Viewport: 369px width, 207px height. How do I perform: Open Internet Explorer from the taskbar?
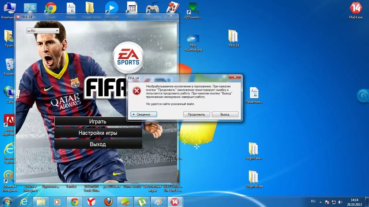click(24, 202)
